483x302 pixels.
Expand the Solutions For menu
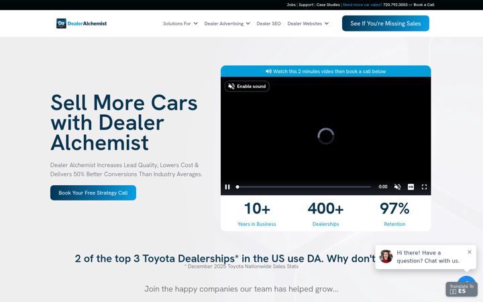[x=180, y=23]
